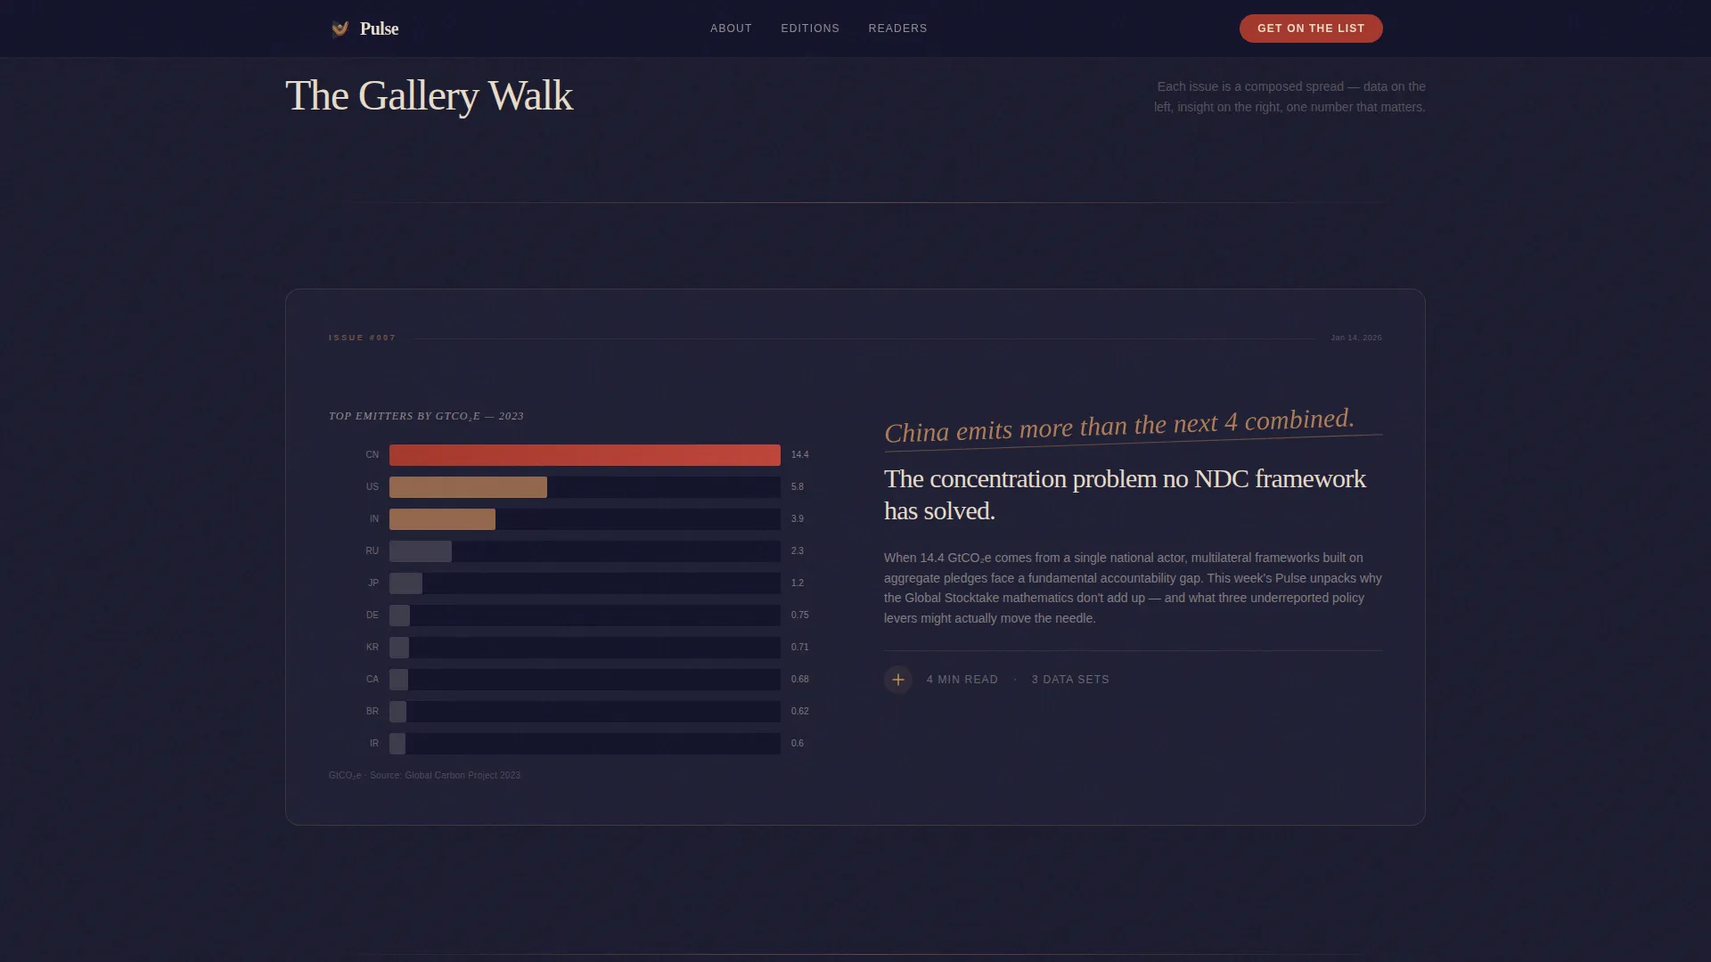Click the Global Carbon Project source note
Viewport: 1711px width, 962px height.
(x=424, y=776)
